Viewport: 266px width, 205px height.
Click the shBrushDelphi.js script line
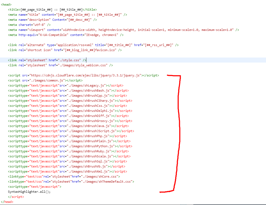coord(70,111)
